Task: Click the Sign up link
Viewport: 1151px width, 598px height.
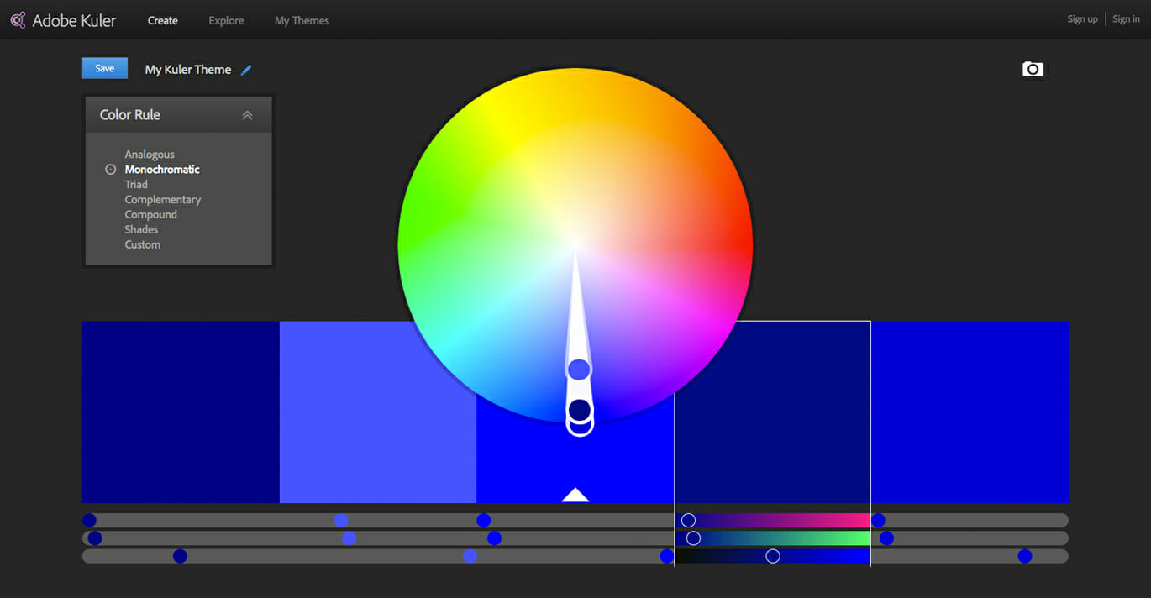Action: click(x=1082, y=18)
